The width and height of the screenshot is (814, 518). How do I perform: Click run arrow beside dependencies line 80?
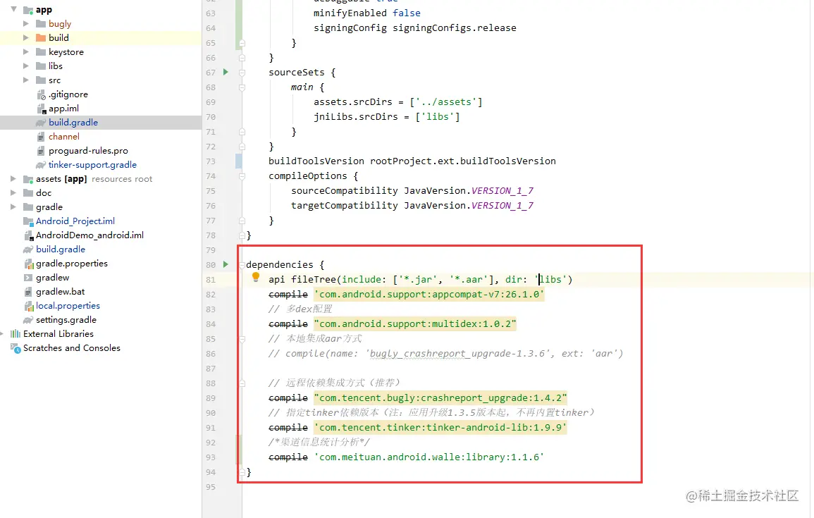pyautogui.click(x=226, y=264)
